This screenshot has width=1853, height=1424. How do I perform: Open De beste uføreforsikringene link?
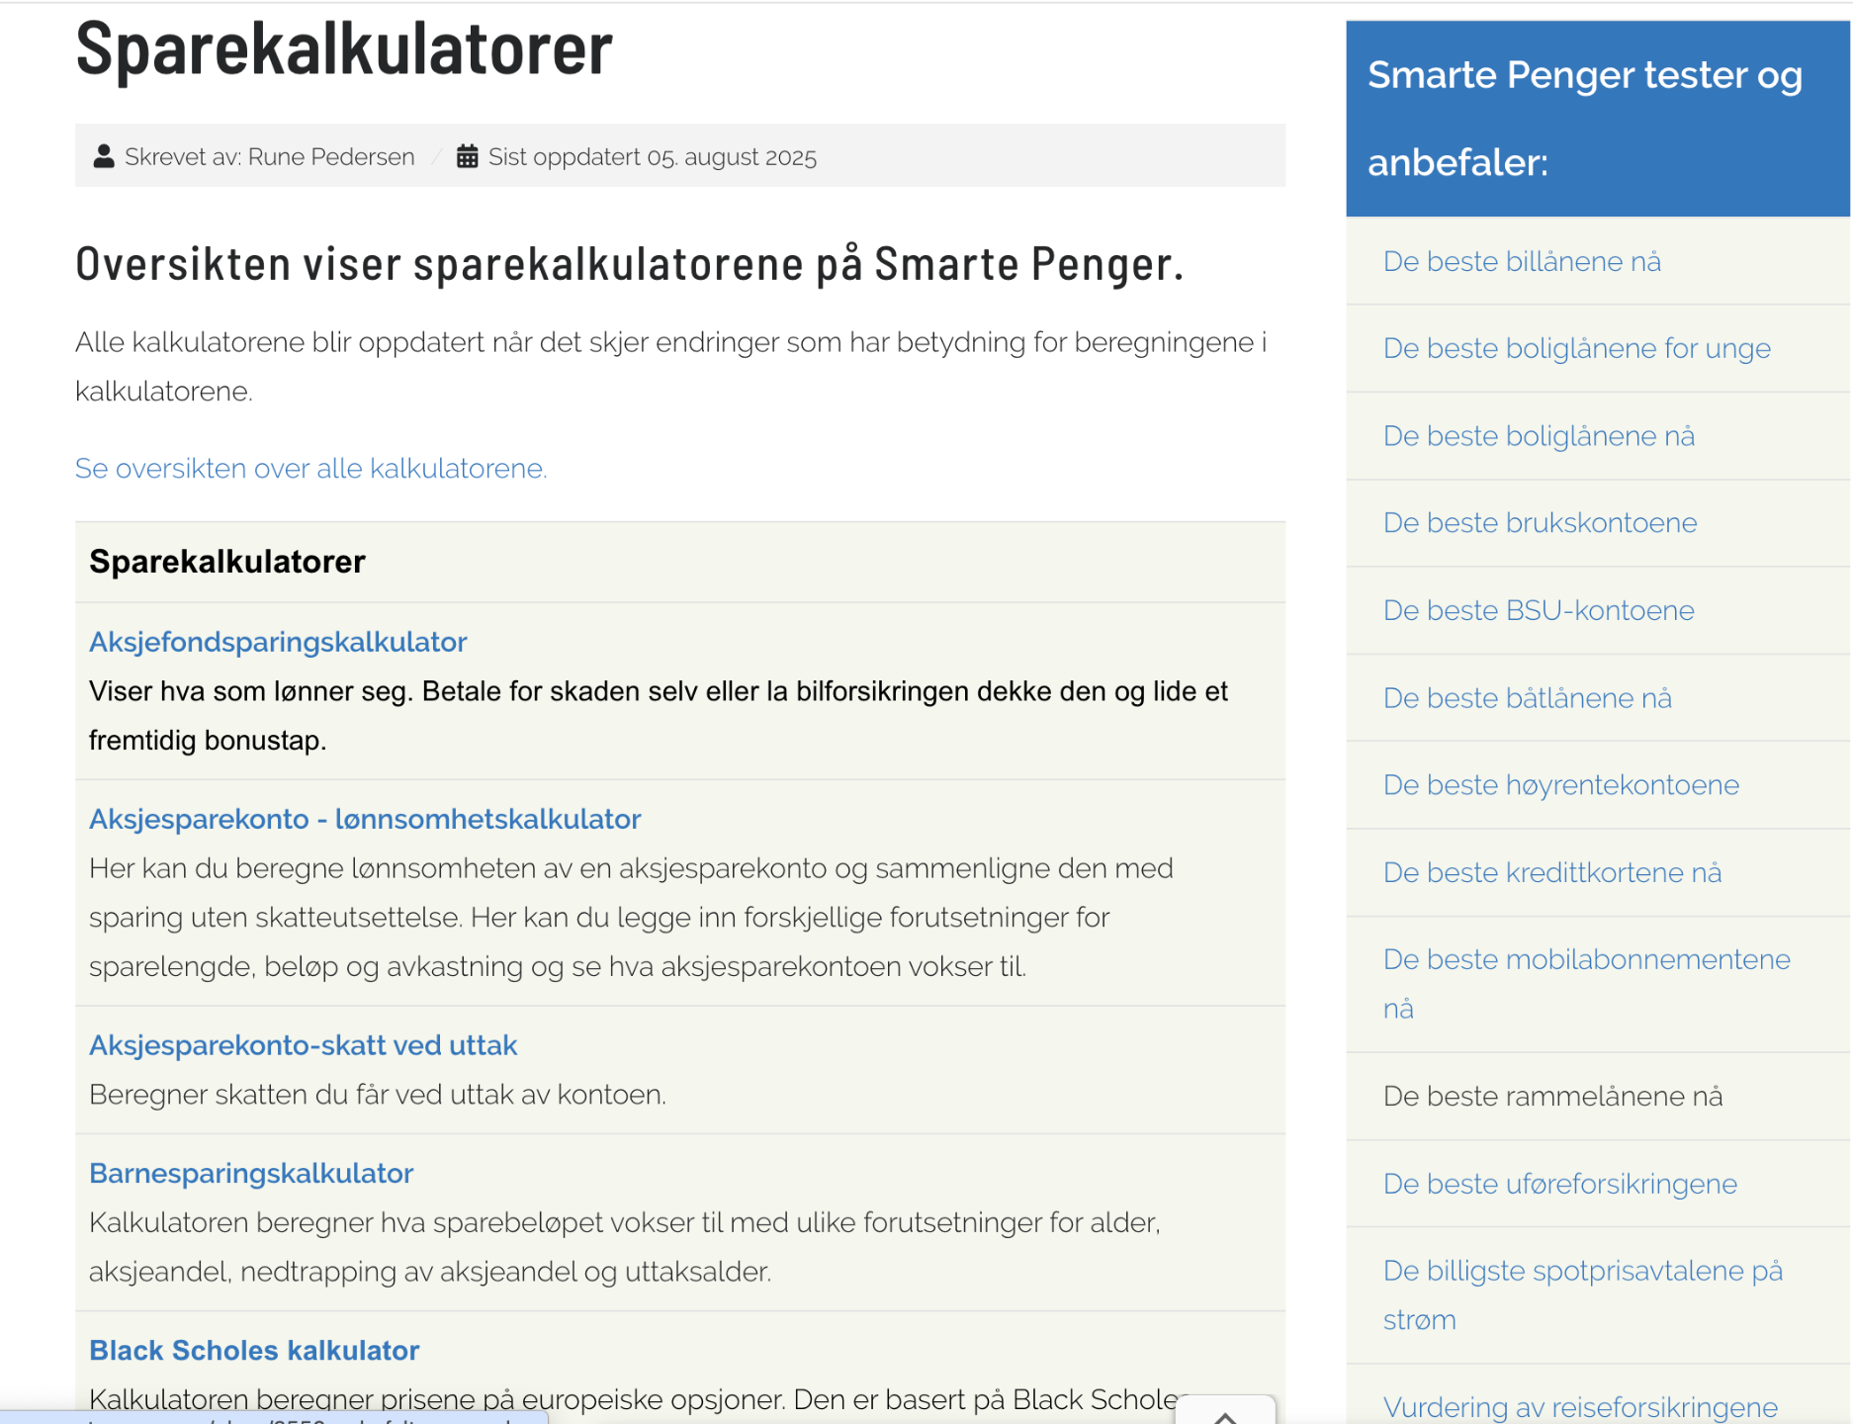click(1560, 1184)
